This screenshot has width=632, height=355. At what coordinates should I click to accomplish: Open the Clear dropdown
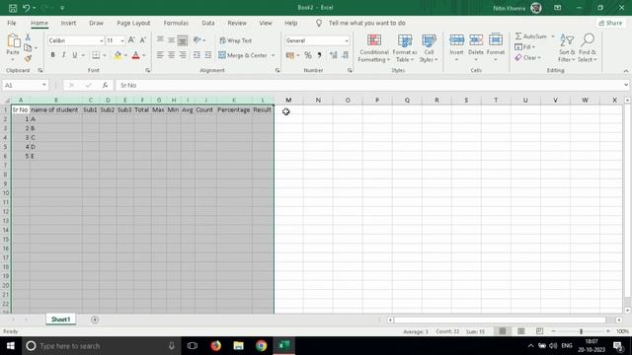[527, 58]
